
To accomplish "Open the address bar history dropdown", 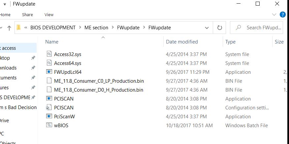I will (207, 28).
